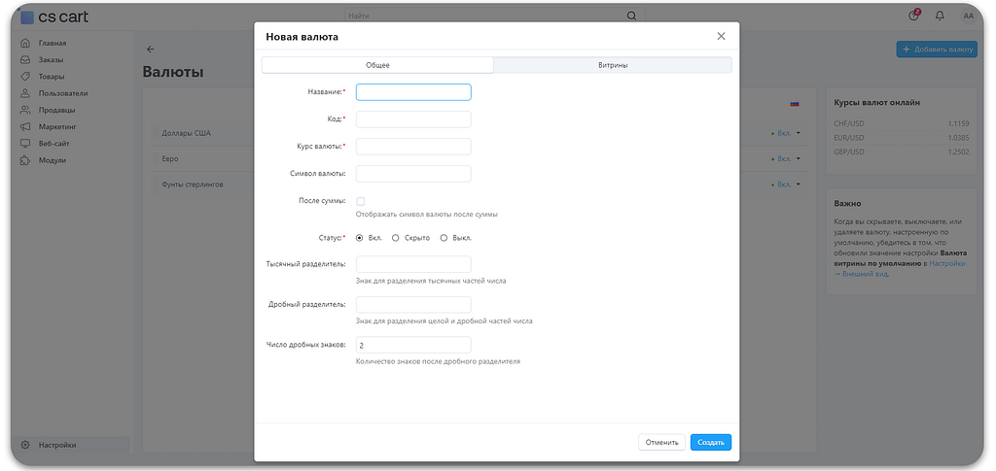Screen dimensions: 996x471
Task: Select the Скрыто status radio button
Action: click(x=396, y=237)
